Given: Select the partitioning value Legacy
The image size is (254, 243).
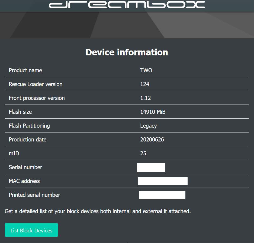Looking at the screenshot, I should click(148, 126).
